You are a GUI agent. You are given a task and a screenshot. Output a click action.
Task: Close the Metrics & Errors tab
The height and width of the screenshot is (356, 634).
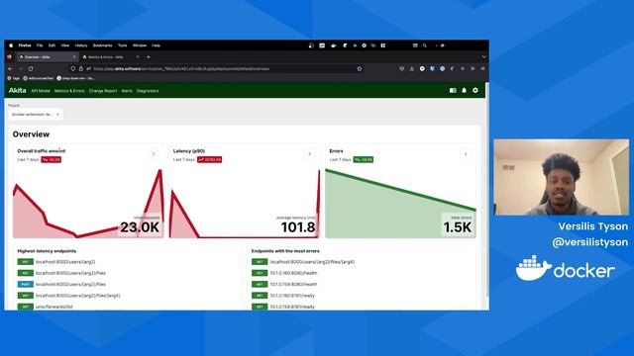(x=138, y=57)
